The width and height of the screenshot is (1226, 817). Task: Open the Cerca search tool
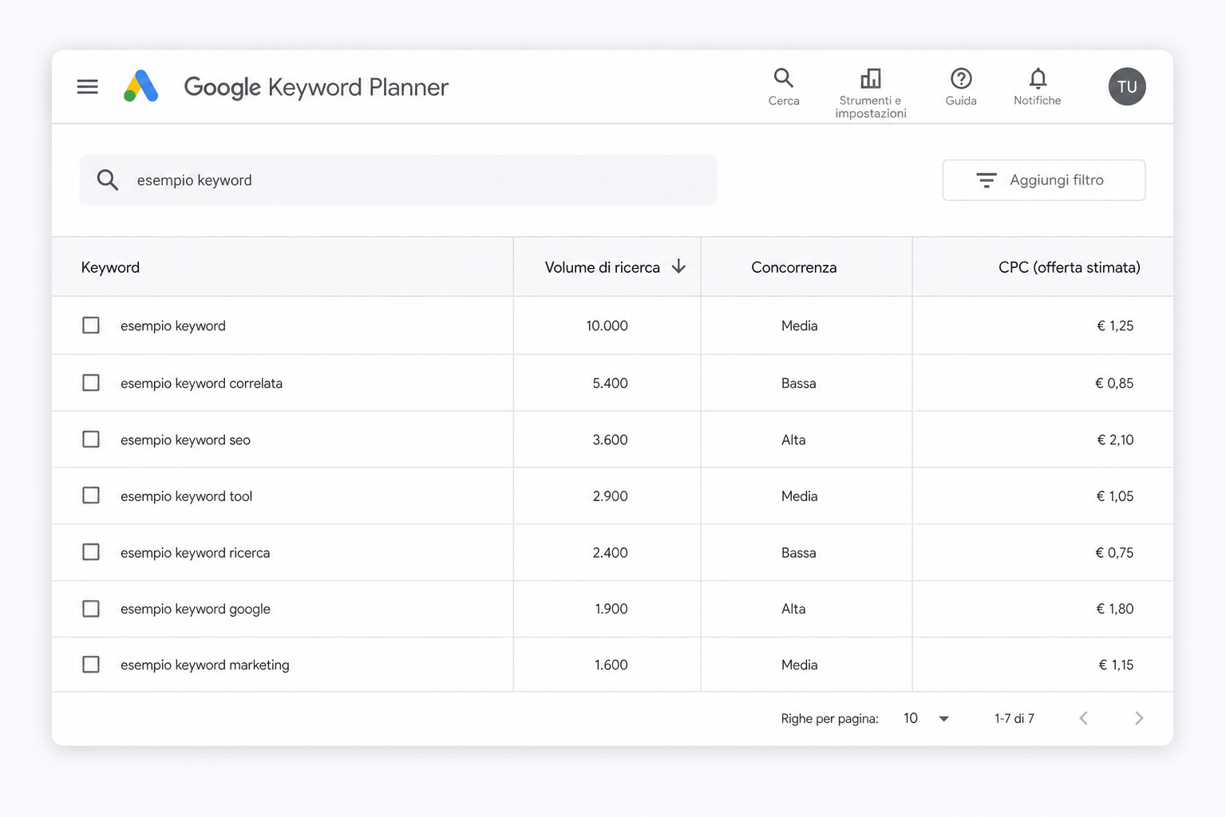coord(784,87)
